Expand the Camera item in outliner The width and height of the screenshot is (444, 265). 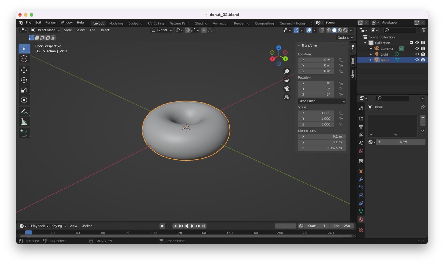coord(371,49)
